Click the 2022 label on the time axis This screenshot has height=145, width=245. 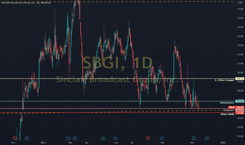pos(223,142)
